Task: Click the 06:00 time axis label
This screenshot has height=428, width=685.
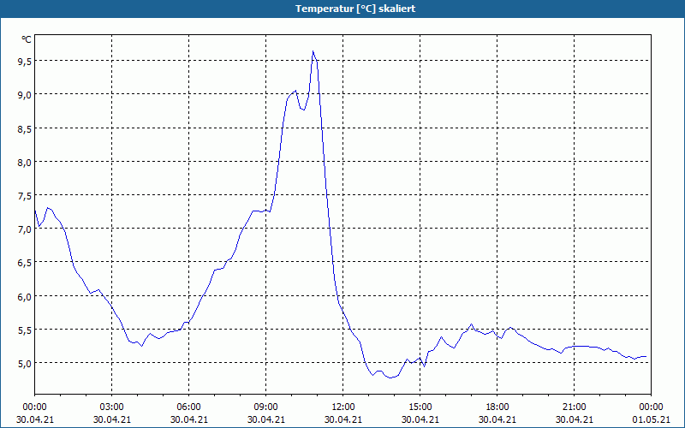Action: pos(188,407)
